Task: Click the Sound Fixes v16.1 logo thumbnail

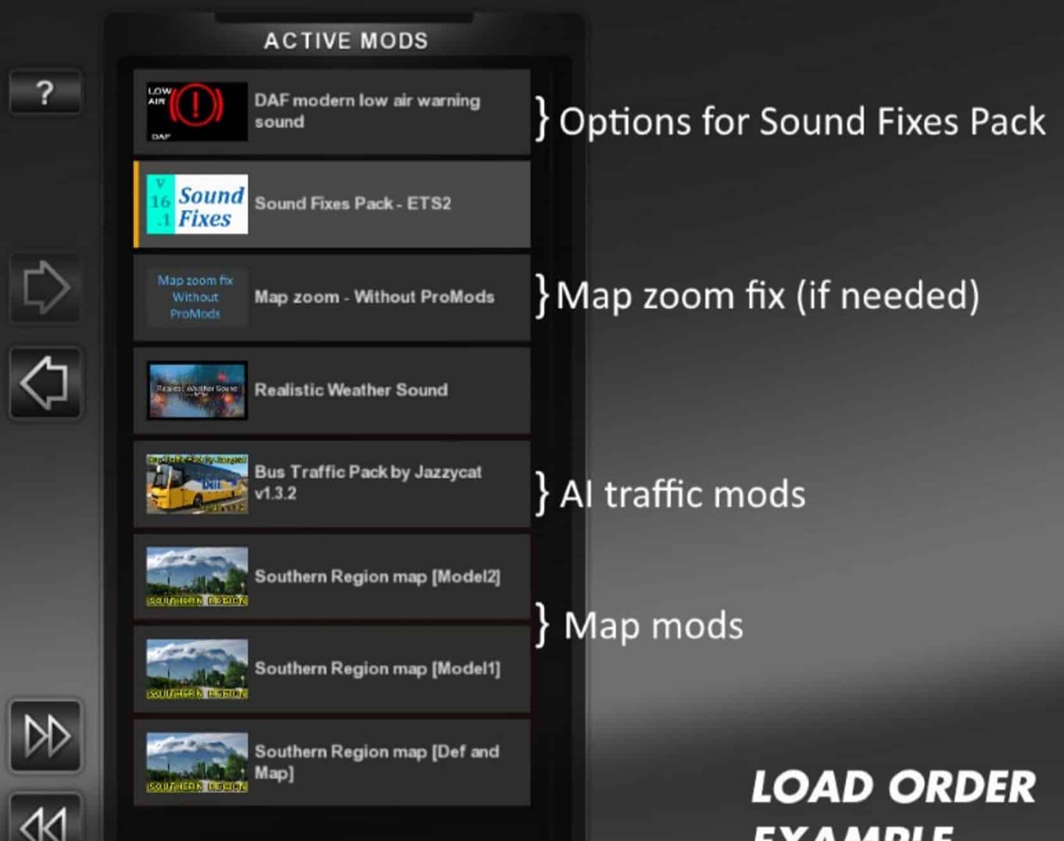Action: (197, 204)
